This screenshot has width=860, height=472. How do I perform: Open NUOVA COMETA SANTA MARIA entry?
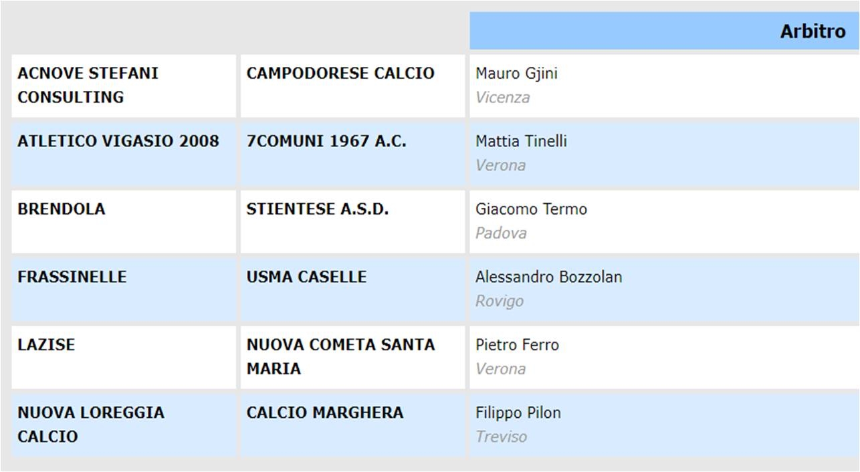340,356
